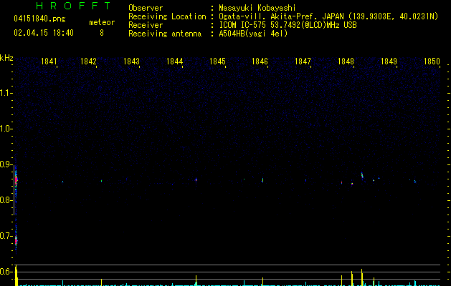
Task: Click the 1844 time axis label
Action: 174,61
